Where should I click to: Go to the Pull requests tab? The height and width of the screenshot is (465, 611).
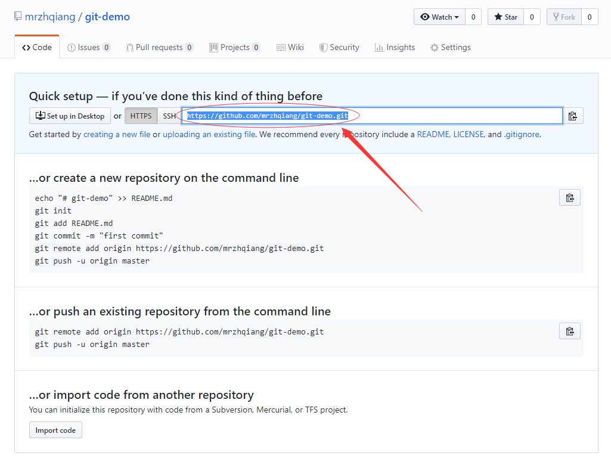[159, 47]
